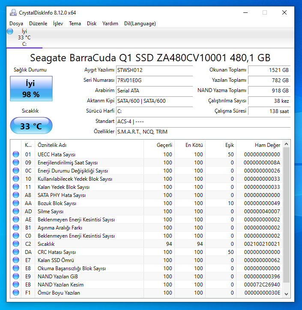The width and height of the screenshot is (302, 310).
Task: Minimize the CrystalDiskInfo window
Action: click(x=245, y=13)
